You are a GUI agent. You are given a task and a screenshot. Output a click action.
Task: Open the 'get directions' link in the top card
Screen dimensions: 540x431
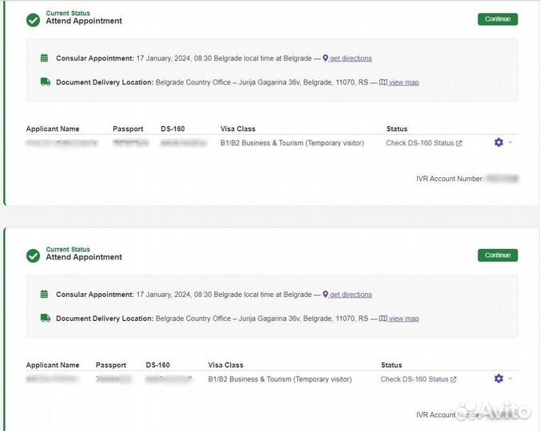tap(350, 58)
